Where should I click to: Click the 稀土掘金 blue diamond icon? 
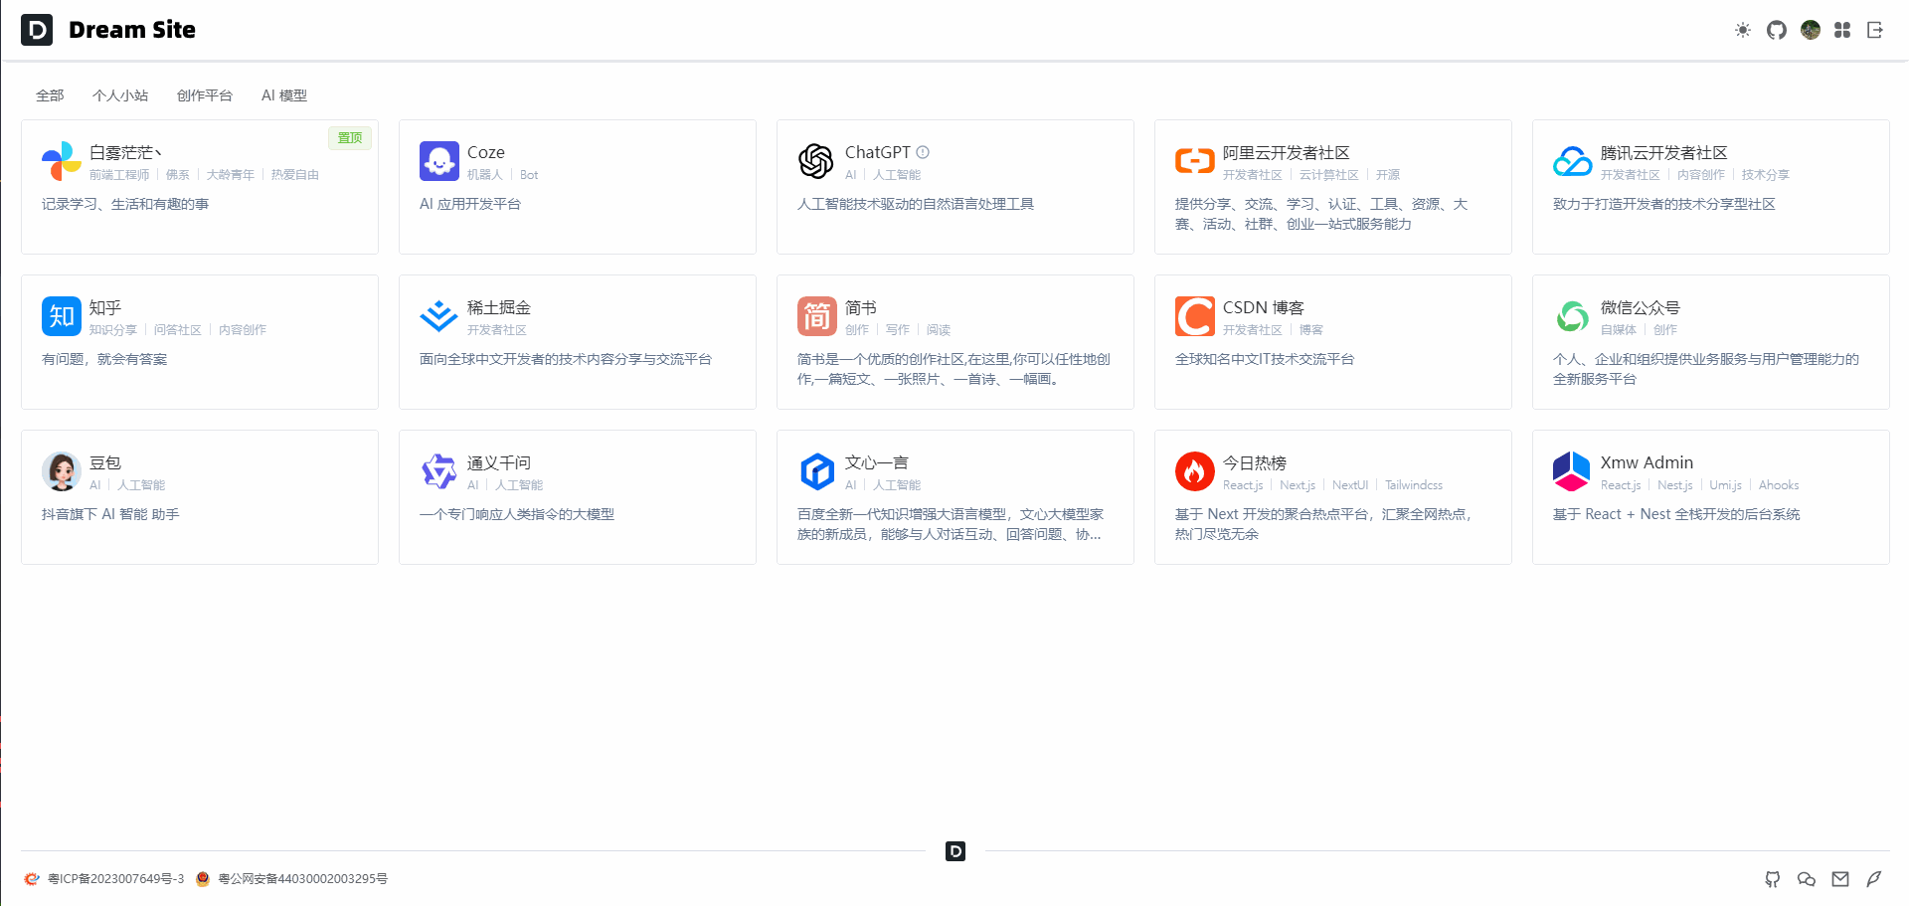point(439,316)
